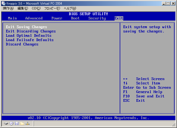This screenshot has width=177, height=128.
Task: Switch to the Advanced BIOS tab
Action: [34, 18]
